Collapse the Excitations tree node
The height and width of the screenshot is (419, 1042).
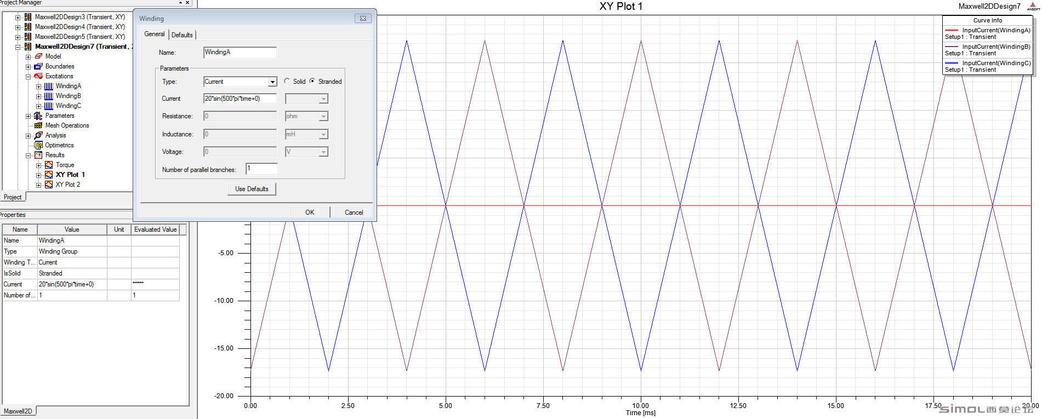click(28, 77)
